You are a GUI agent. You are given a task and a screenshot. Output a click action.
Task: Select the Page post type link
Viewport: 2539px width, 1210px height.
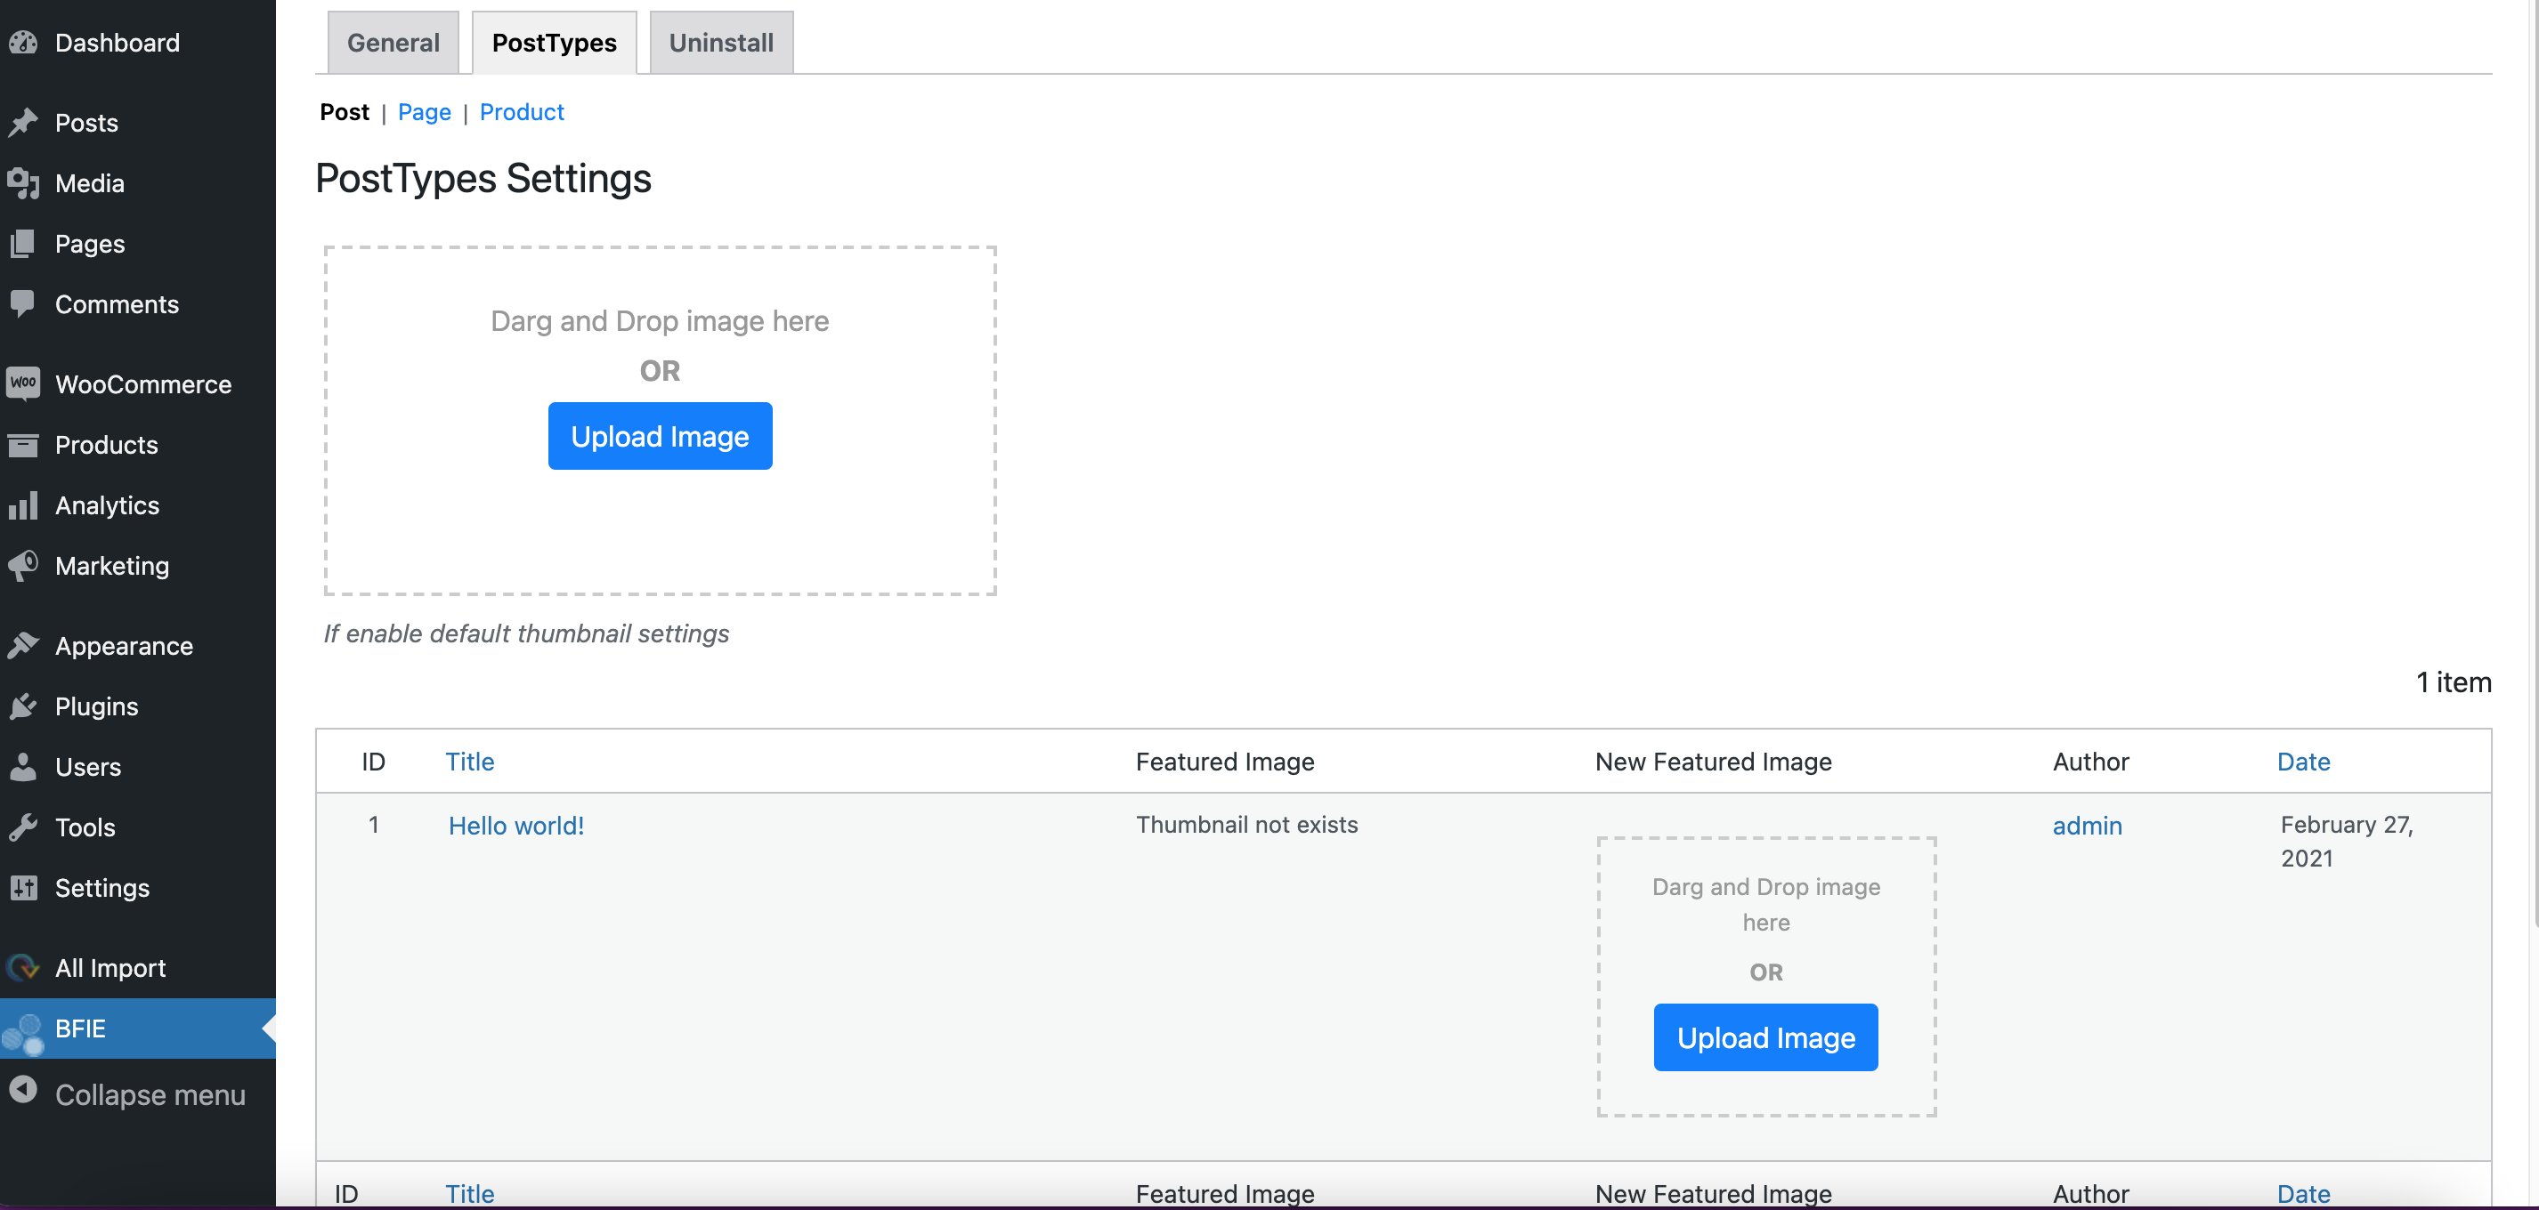point(424,111)
